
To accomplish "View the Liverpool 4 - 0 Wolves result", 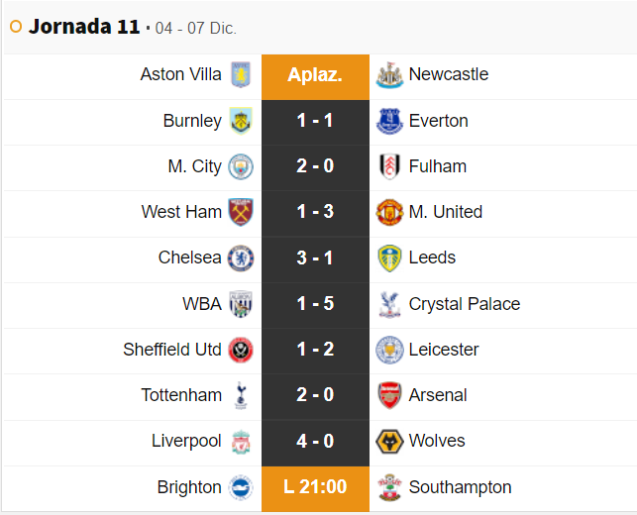I will click(x=315, y=441).
